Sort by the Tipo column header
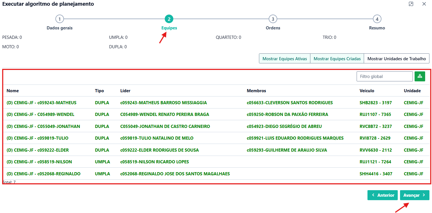The width and height of the screenshot is (432, 213). click(x=99, y=91)
